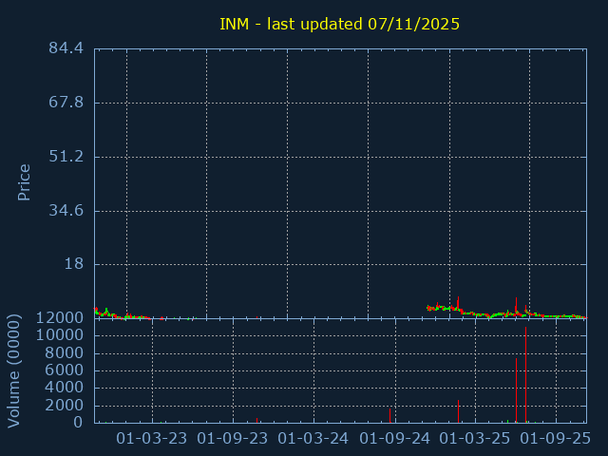Click the 18 price tick label
The width and height of the screenshot is (608, 456).
pos(74,265)
